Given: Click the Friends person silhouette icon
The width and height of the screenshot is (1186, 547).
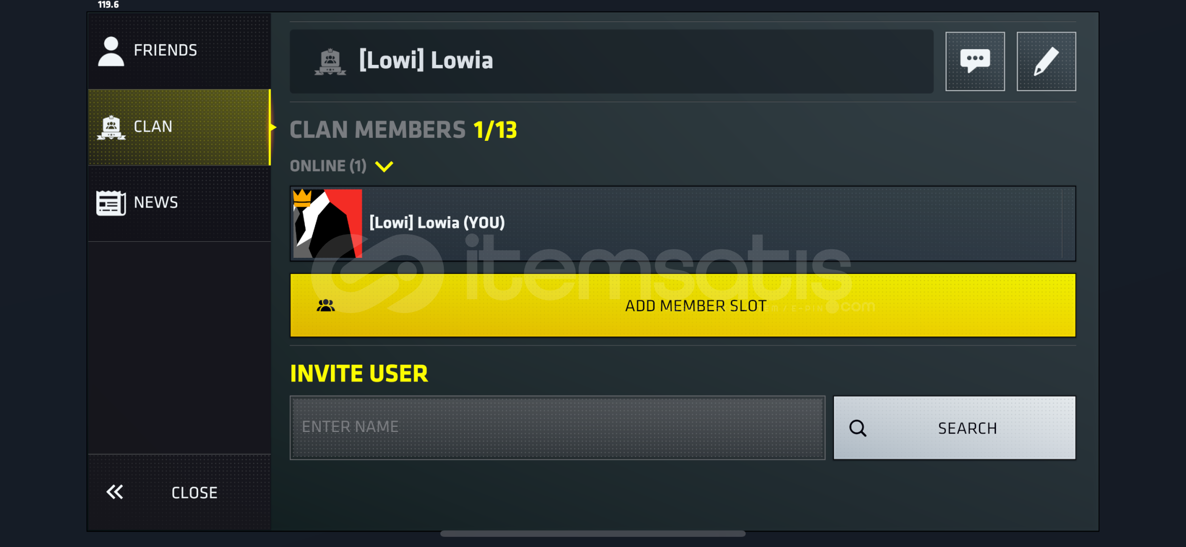Looking at the screenshot, I should coord(111,51).
